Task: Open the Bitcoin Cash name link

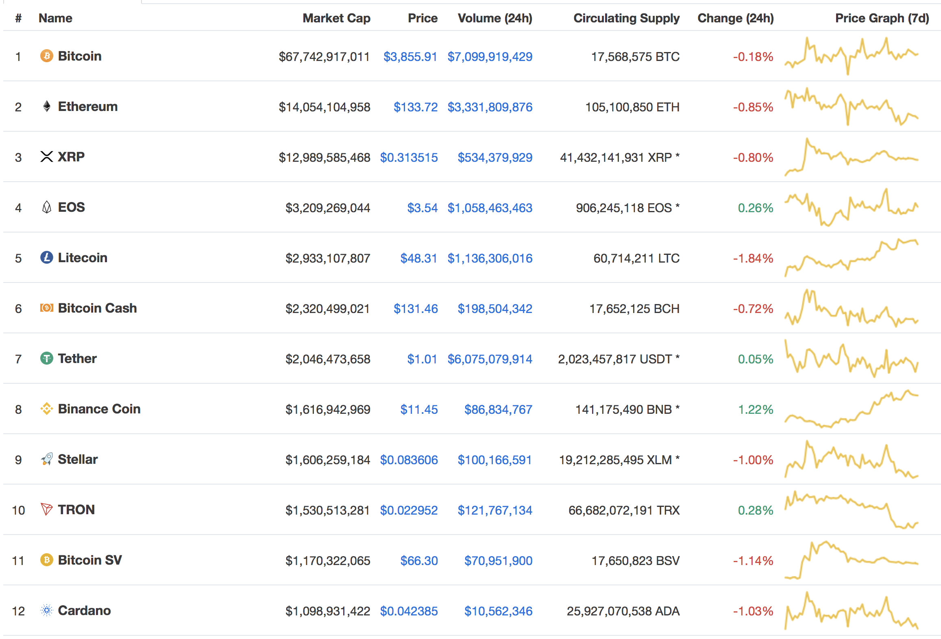Action: point(97,308)
